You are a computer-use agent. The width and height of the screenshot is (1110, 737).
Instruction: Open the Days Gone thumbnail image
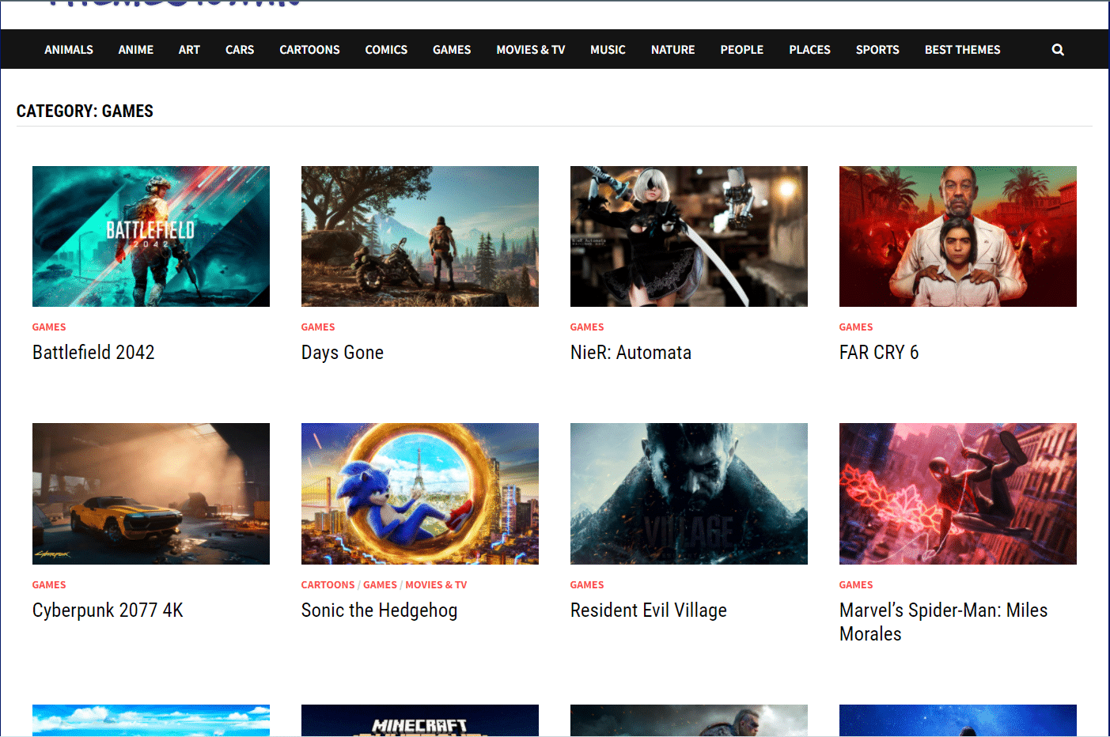click(420, 236)
